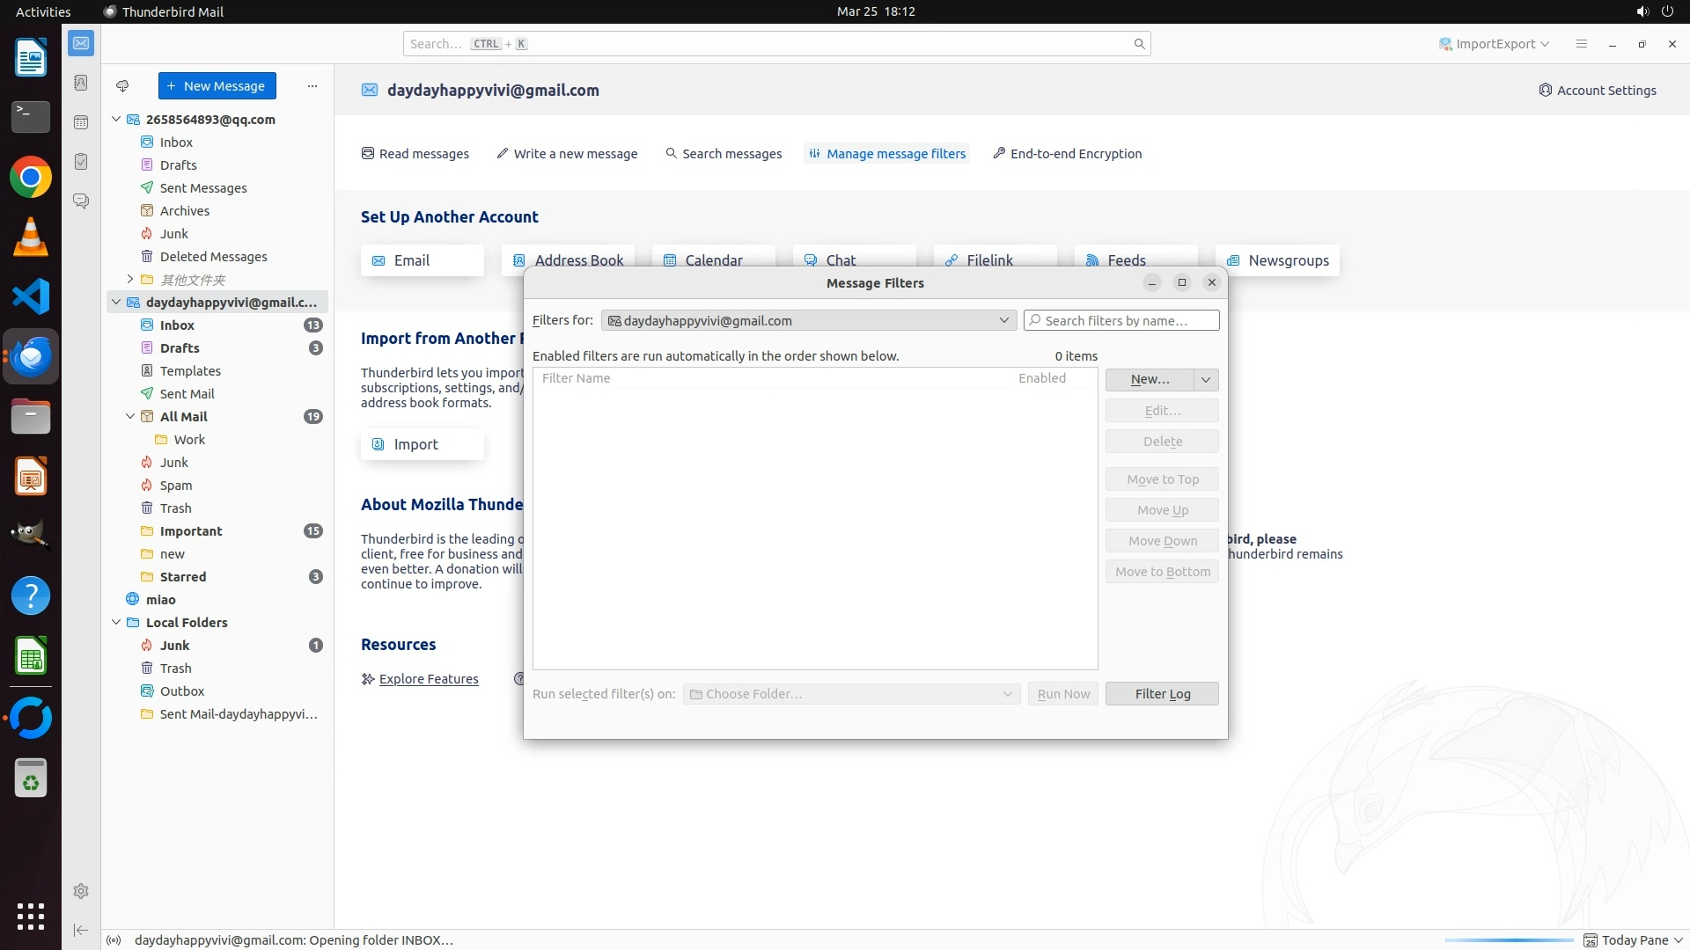Collapse the 2658564893@qq.com account tree
The height and width of the screenshot is (950, 1690).
click(116, 120)
